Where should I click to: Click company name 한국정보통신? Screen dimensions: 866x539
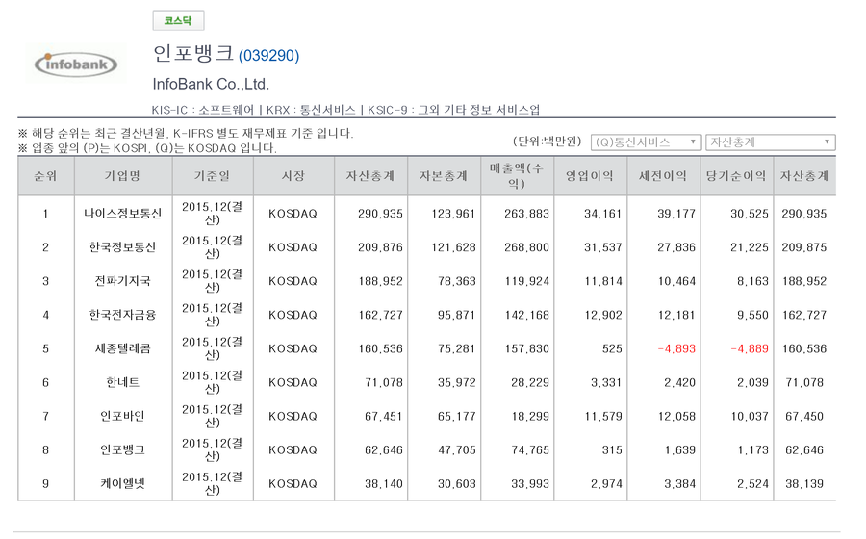pos(122,247)
